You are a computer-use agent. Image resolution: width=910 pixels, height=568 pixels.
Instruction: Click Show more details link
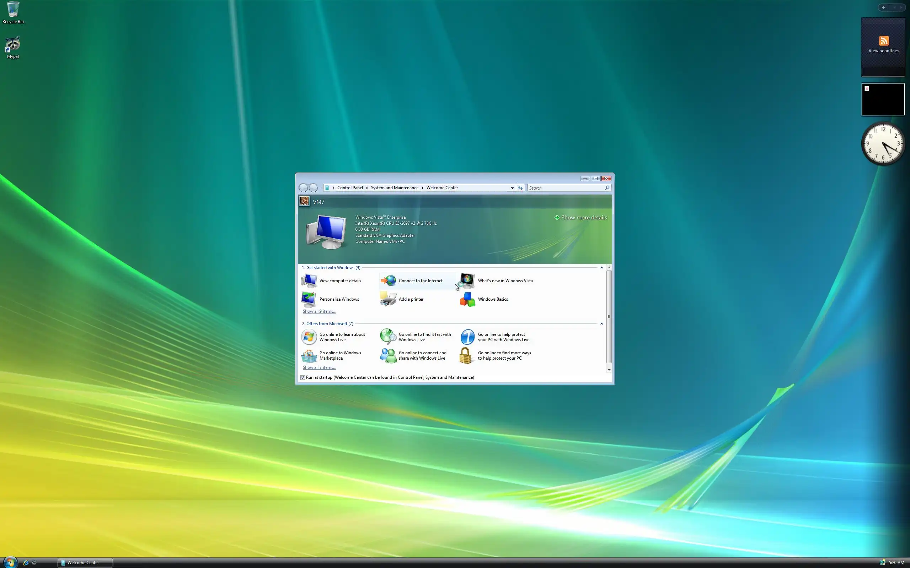point(584,218)
